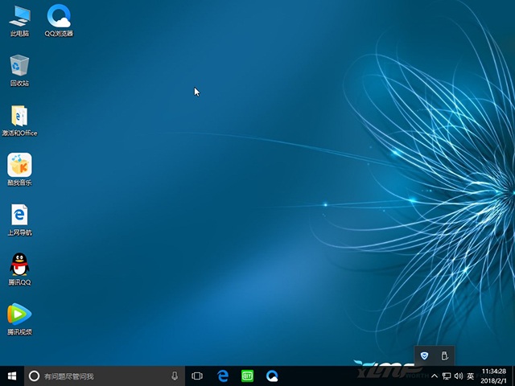Open Task View on taskbar
The width and height of the screenshot is (515, 386).
point(197,376)
